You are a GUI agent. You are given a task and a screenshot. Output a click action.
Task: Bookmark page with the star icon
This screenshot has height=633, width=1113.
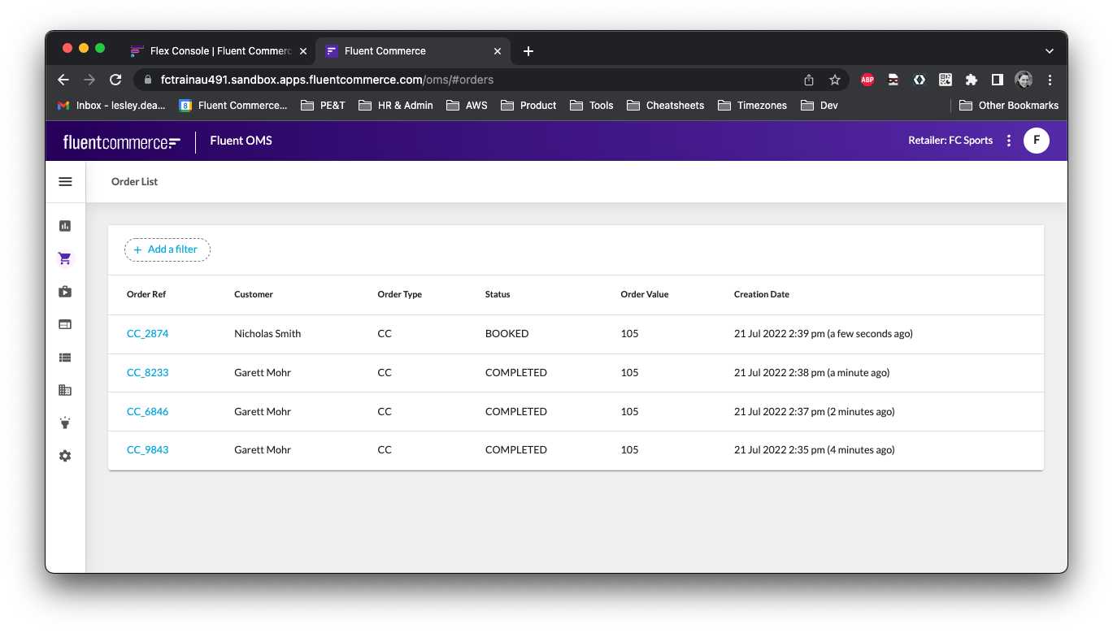pyautogui.click(x=835, y=80)
